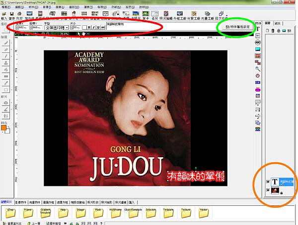
Task: Click the 物件屬性設定 button
Action: pos(237,27)
